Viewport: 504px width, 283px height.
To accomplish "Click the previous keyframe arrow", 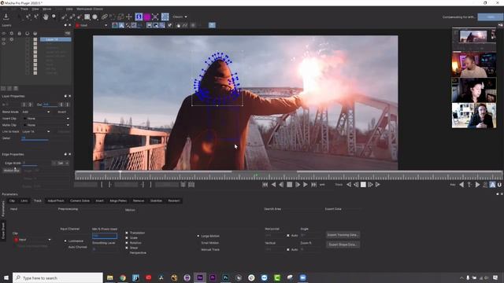I will click(461, 185).
